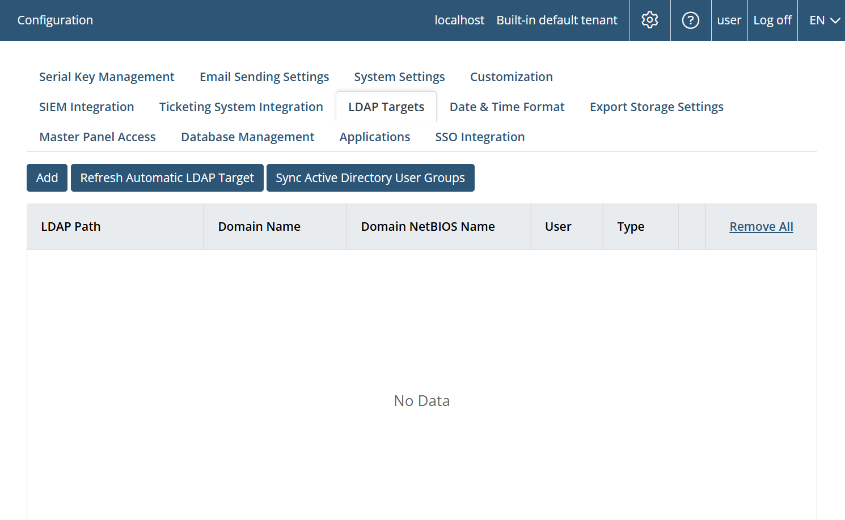Image resolution: width=845 pixels, height=520 pixels.
Task: Go to the Customization tab
Action: [511, 77]
